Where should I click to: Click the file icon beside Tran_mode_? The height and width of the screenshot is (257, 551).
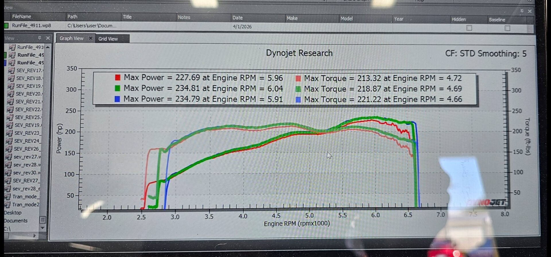click(x=7, y=197)
